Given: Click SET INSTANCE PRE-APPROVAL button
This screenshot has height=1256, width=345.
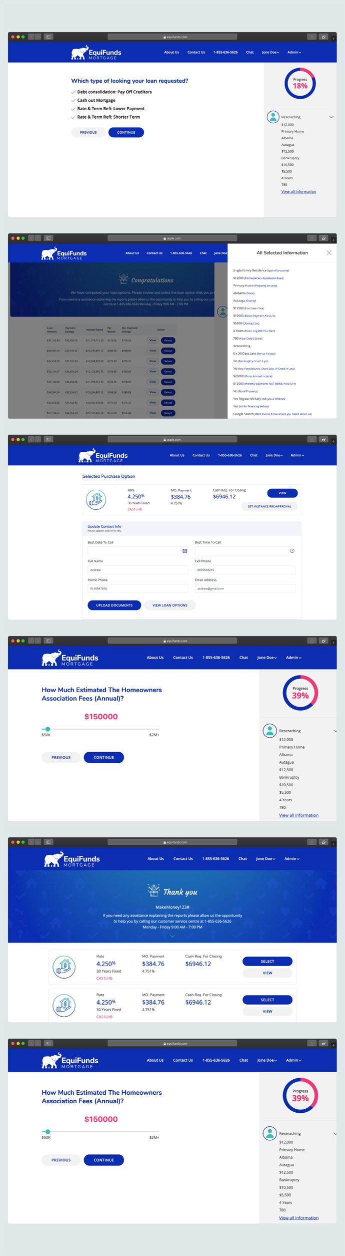Looking at the screenshot, I should pos(269,506).
